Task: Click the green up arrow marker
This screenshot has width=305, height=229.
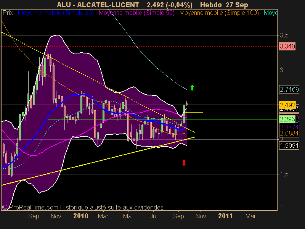Action: 192,88
